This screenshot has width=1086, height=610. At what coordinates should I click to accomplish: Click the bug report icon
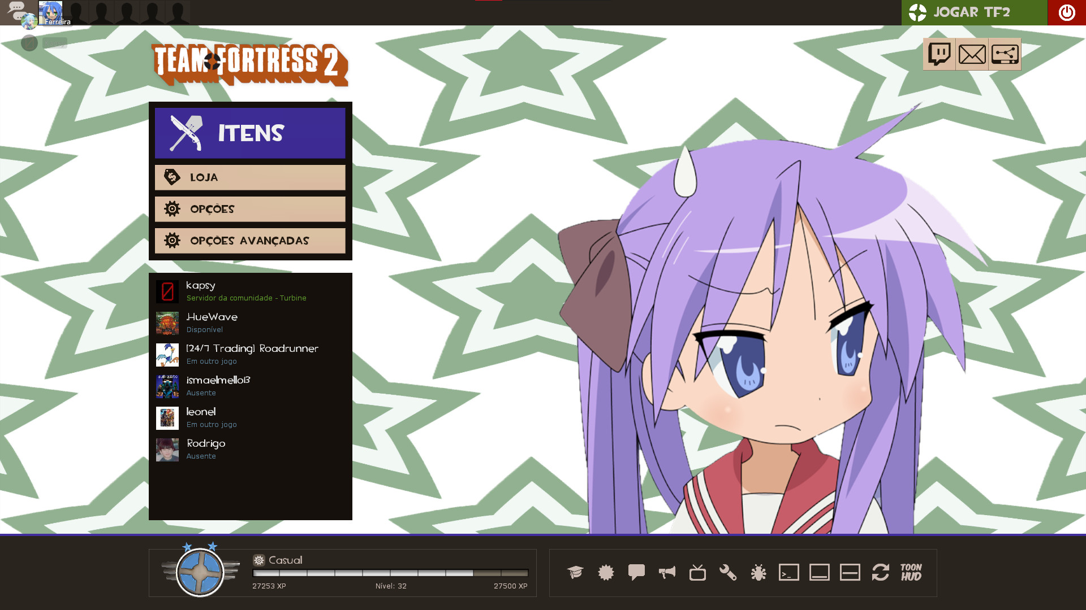tap(759, 572)
